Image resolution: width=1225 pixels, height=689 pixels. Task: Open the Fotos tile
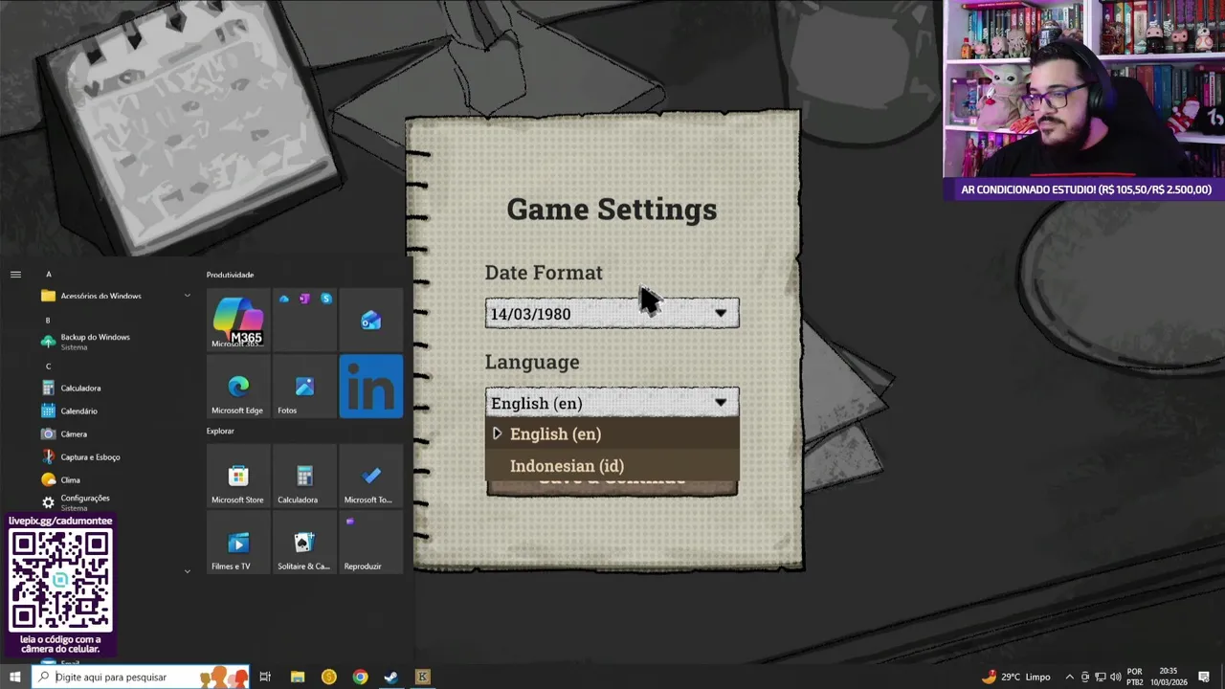click(x=304, y=386)
